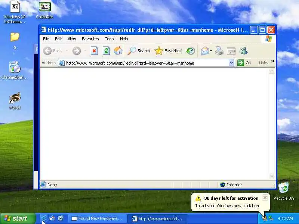Open the Tools menu

point(110,39)
